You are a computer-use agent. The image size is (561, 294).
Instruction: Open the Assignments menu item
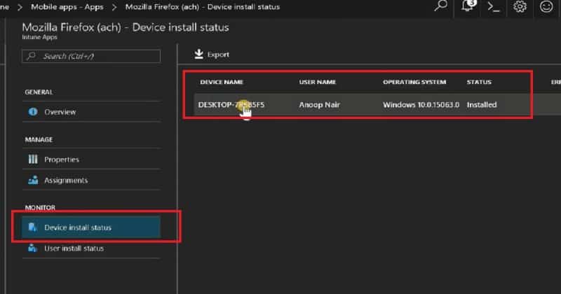pos(91,180)
